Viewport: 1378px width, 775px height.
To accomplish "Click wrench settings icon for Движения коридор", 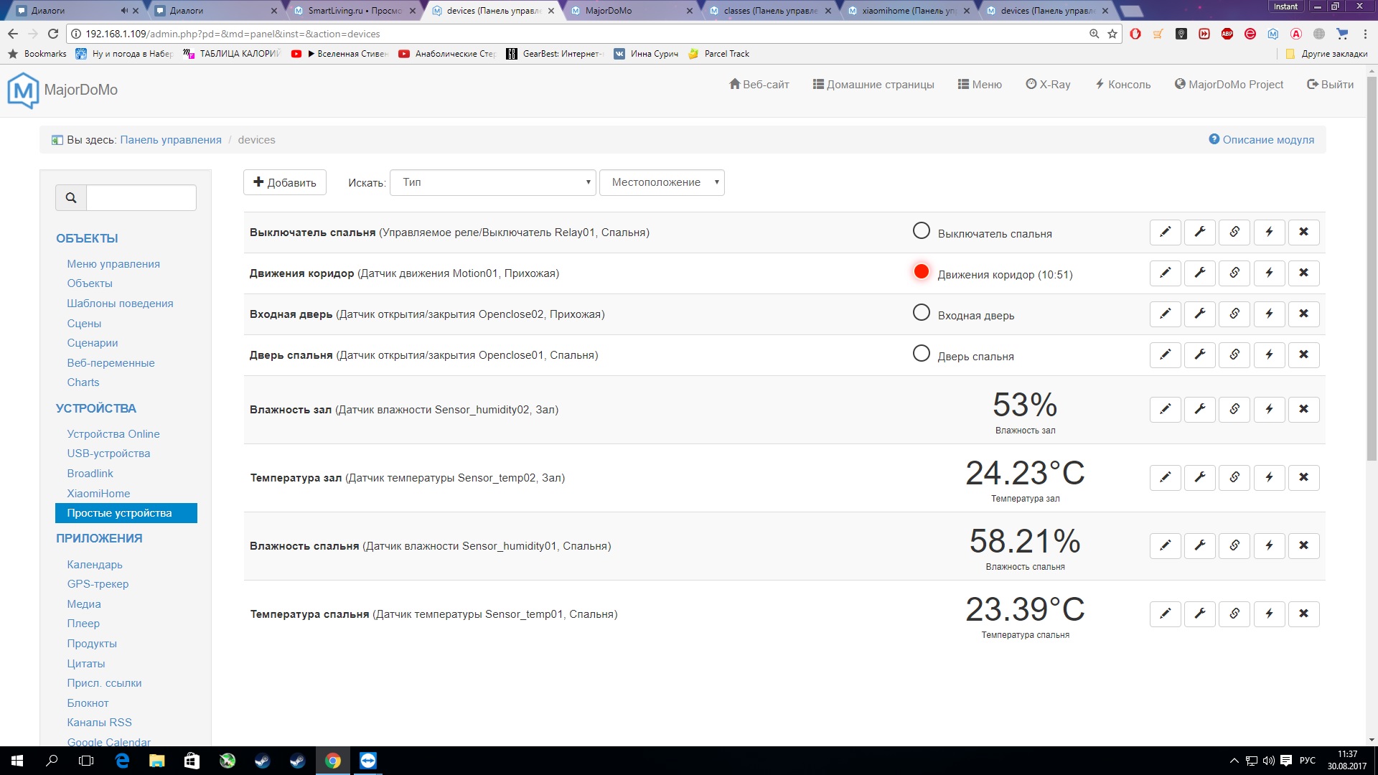I will (1199, 273).
